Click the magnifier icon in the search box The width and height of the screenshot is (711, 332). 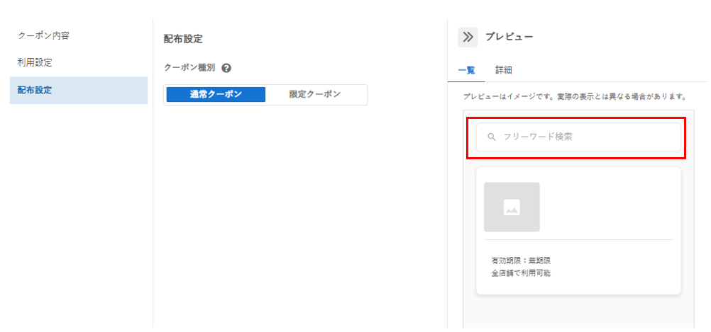(x=491, y=137)
